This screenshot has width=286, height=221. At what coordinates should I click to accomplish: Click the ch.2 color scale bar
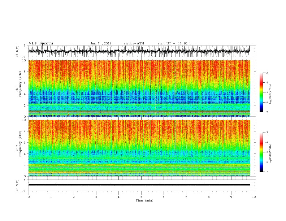(261, 152)
